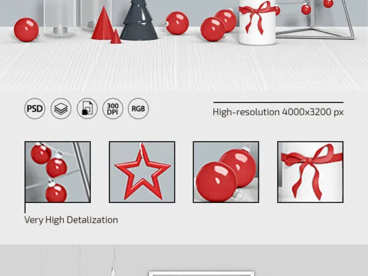Click the white candle with red ribbon
The width and height of the screenshot is (368, 276).
tap(257, 22)
